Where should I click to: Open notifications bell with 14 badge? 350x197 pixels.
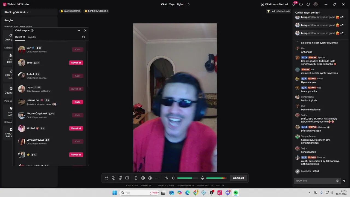tap(294, 4)
